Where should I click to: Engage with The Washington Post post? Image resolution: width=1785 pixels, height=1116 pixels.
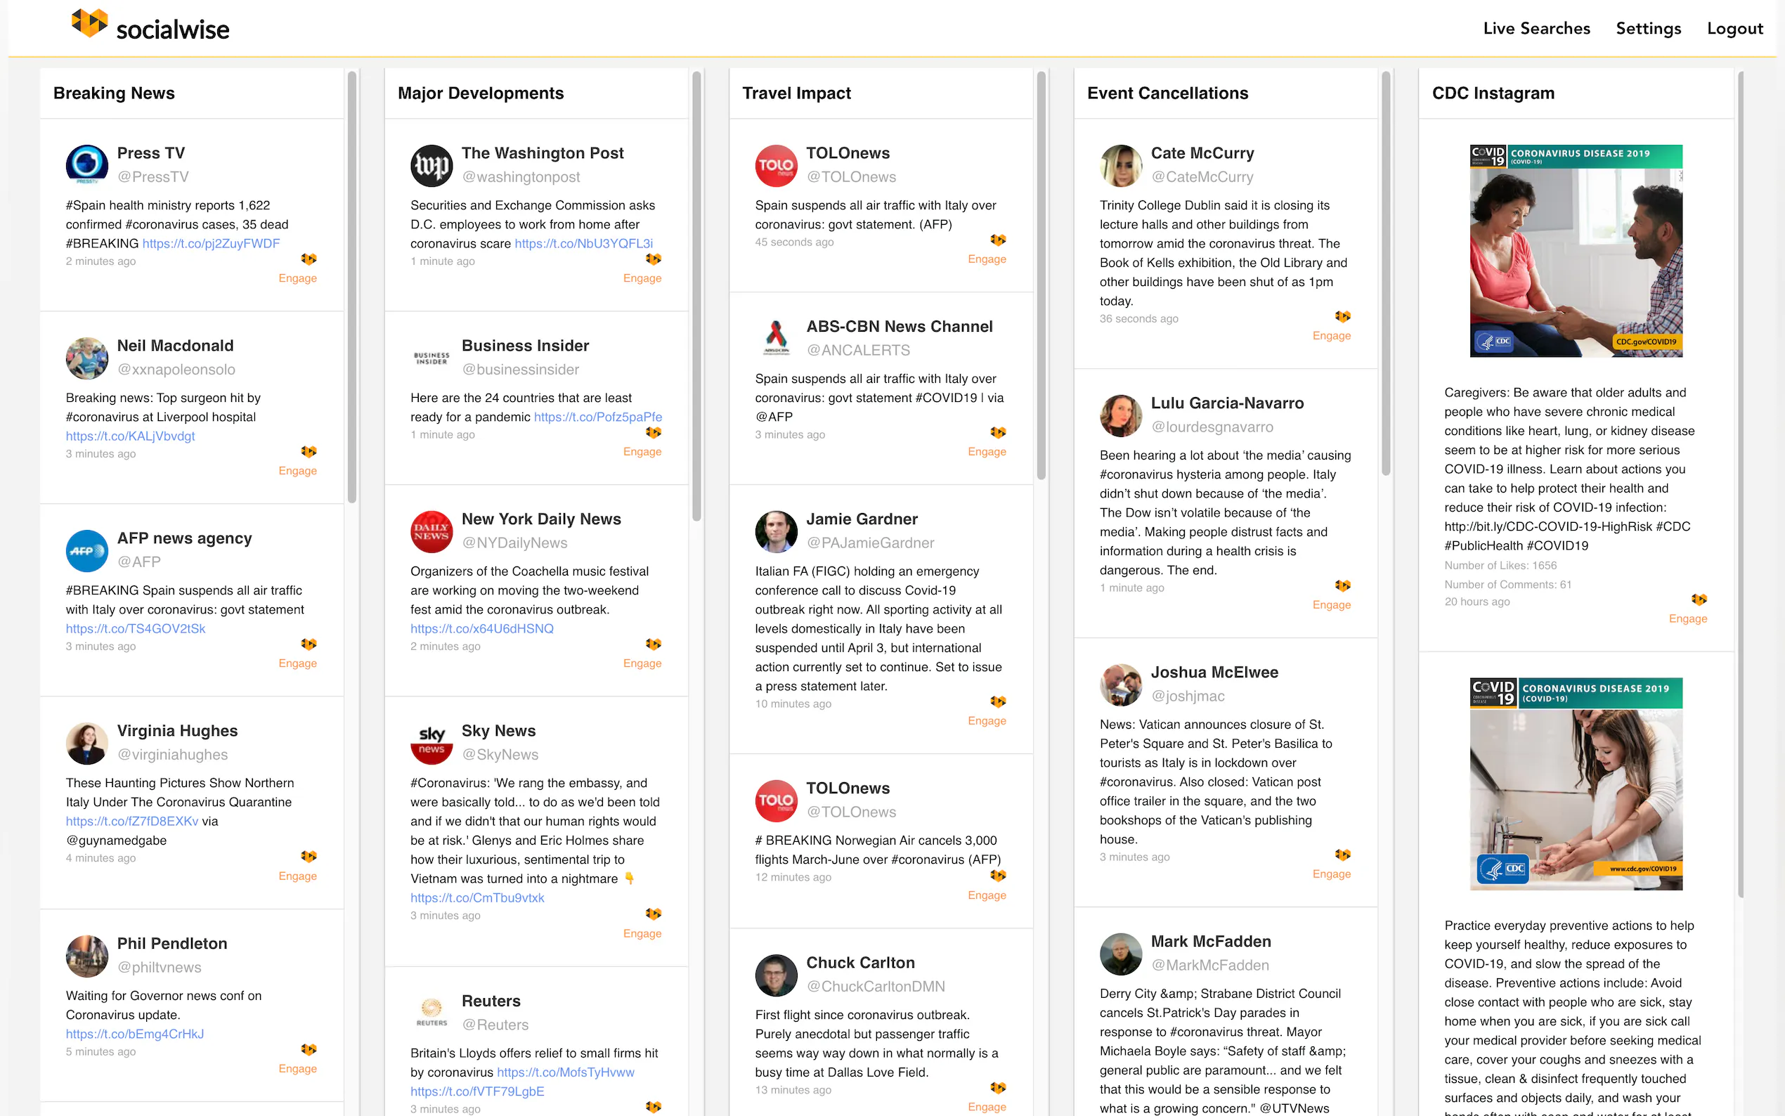[642, 278]
